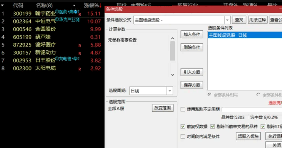Select stock row 300199 翰宇药业

point(52,14)
